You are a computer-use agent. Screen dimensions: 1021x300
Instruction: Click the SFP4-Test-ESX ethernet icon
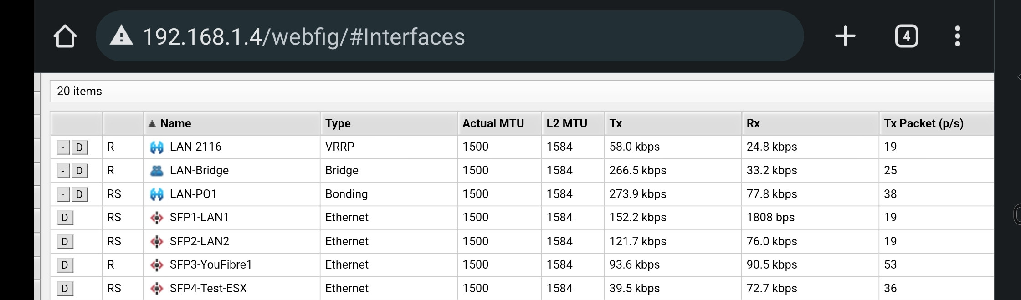[x=157, y=289]
